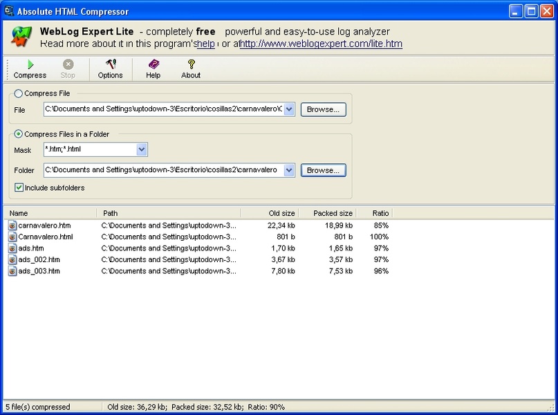Start compression with the Compress toolbar button
The width and height of the screenshot is (558, 415).
coord(30,69)
